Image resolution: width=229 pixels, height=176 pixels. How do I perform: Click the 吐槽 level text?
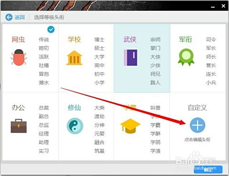[44, 65]
